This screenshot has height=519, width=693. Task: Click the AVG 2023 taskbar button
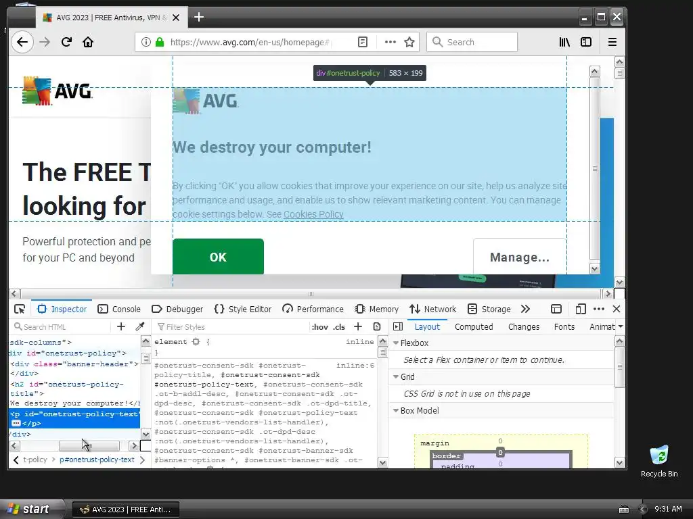[125, 510]
